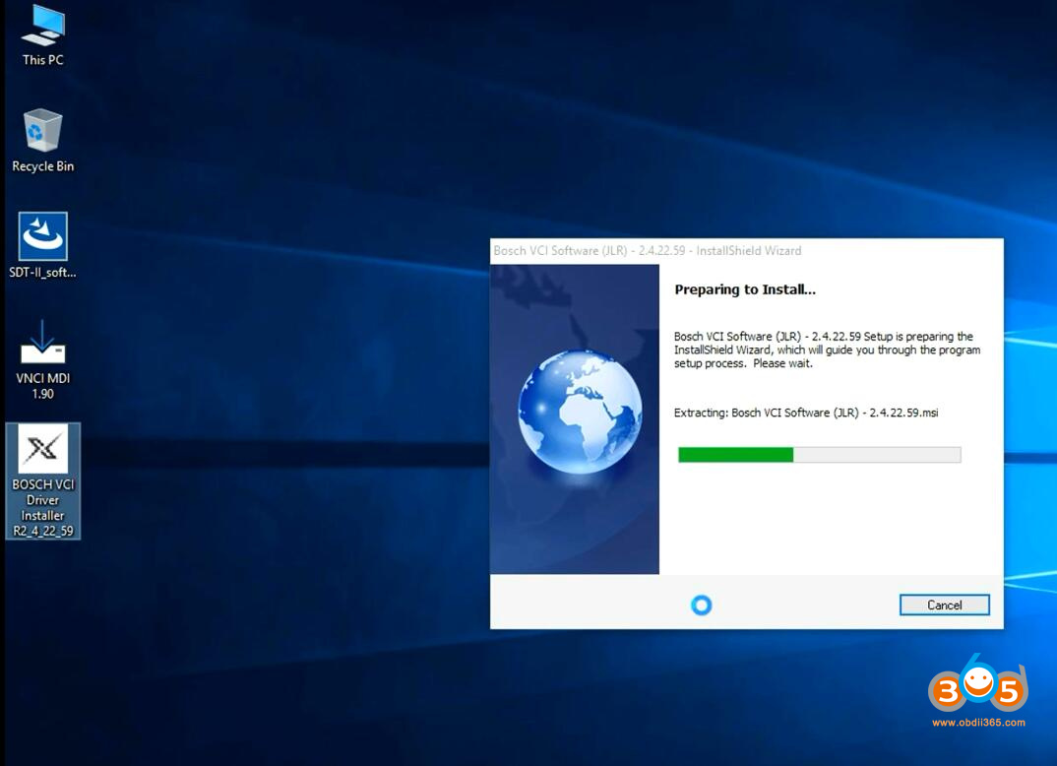Click the SDT-II software shortcut icon
Image resolution: width=1057 pixels, height=766 pixels.
pos(42,237)
